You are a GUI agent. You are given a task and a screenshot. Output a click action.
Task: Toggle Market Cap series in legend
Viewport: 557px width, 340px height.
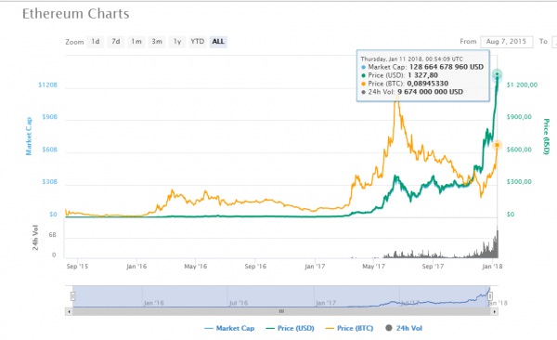pyautogui.click(x=229, y=328)
